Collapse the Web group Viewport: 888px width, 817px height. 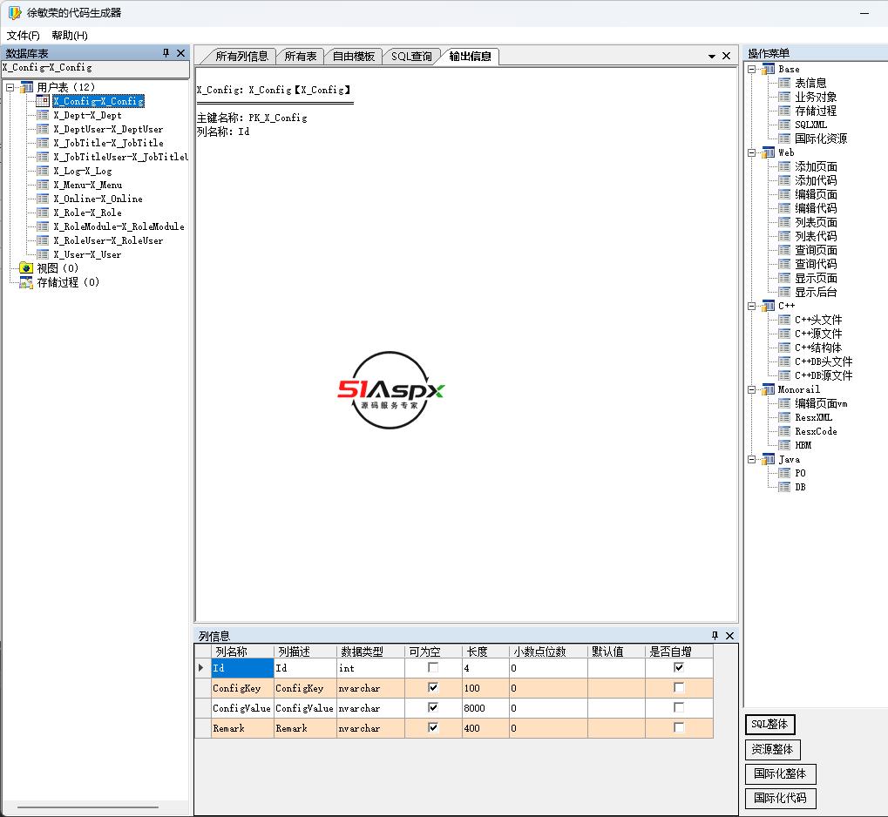(x=751, y=153)
